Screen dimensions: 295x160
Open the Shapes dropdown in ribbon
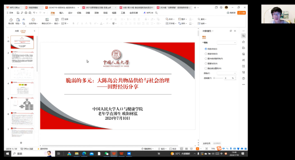(x=170, y=19)
